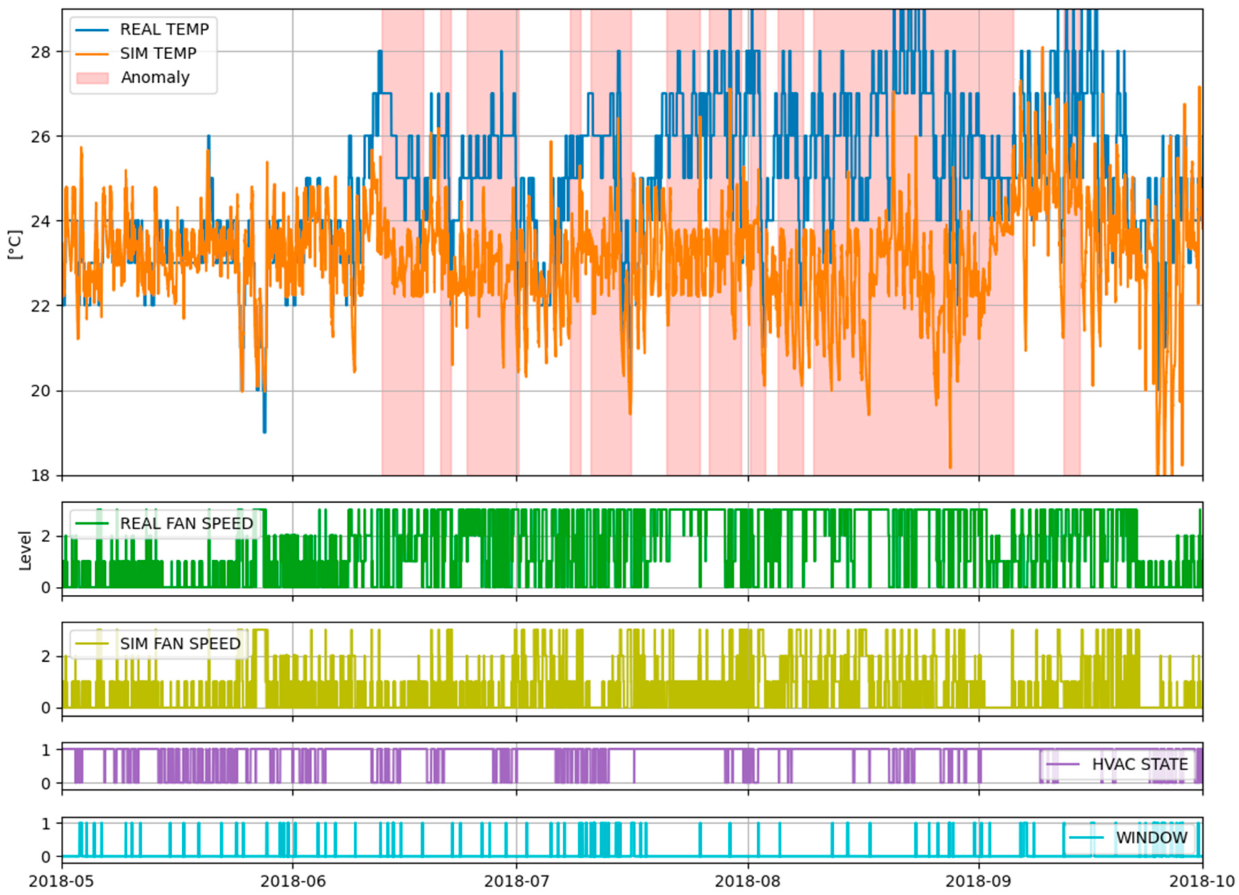
Task: Click the orange SIM TEMP legend line
Action: [92, 54]
